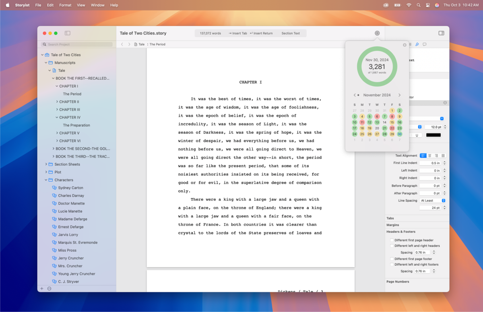Image resolution: width=483 pixels, height=312 pixels.
Task: Enable Different left and right footers
Action: 392,265
